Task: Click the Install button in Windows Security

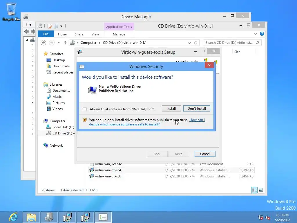Action: 171,109
